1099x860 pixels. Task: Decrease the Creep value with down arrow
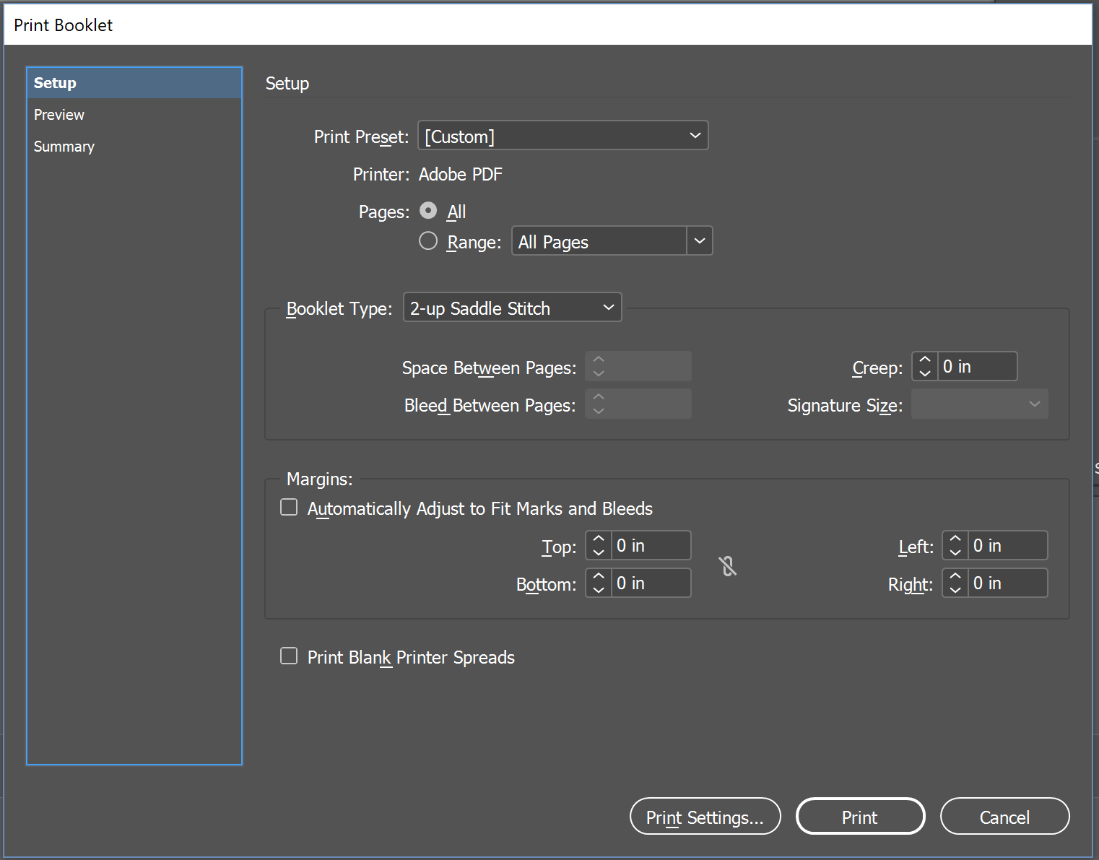pyautogui.click(x=925, y=373)
